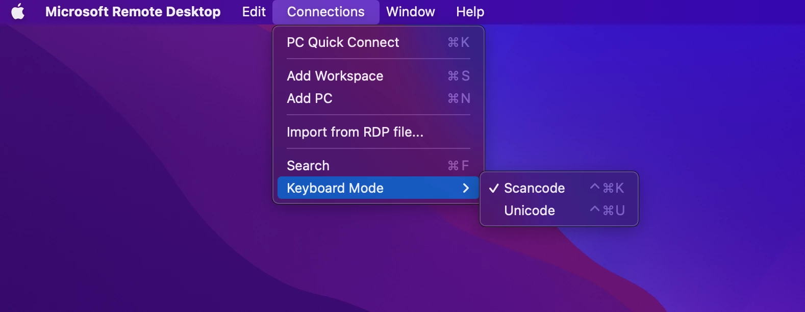Choose PC Quick Connect
Image resolution: width=805 pixels, height=312 pixels.
379,42
